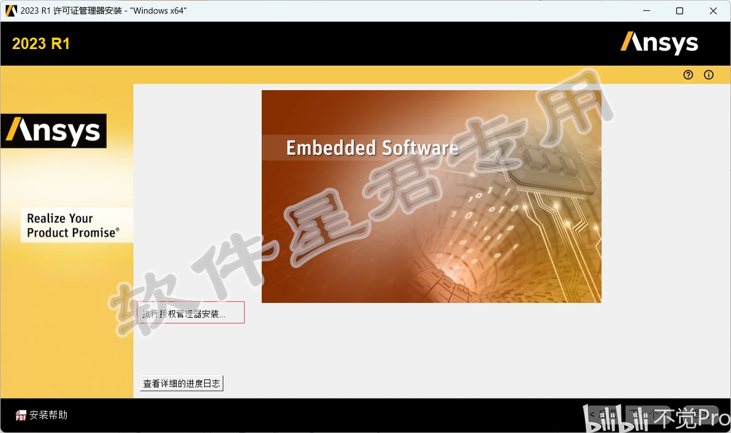Click the Ansys logo in left sidebar
731x433 pixels.
(x=53, y=131)
